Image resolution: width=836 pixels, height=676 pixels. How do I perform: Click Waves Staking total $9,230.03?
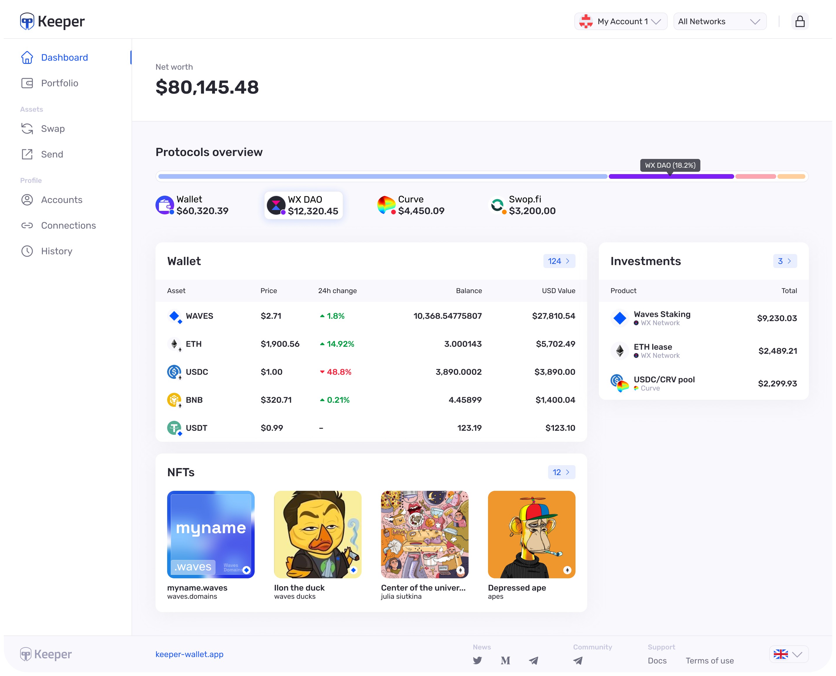[x=777, y=318]
